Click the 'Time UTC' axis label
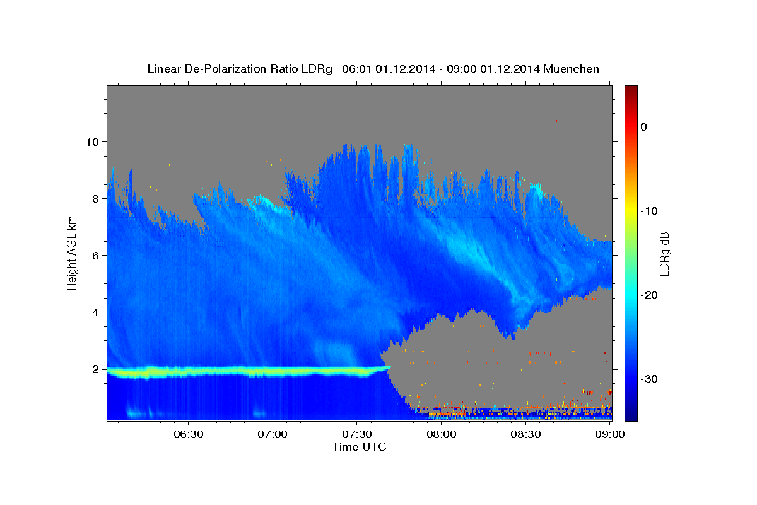This screenshot has height=505, width=757. pyautogui.click(x=359, y=447)
